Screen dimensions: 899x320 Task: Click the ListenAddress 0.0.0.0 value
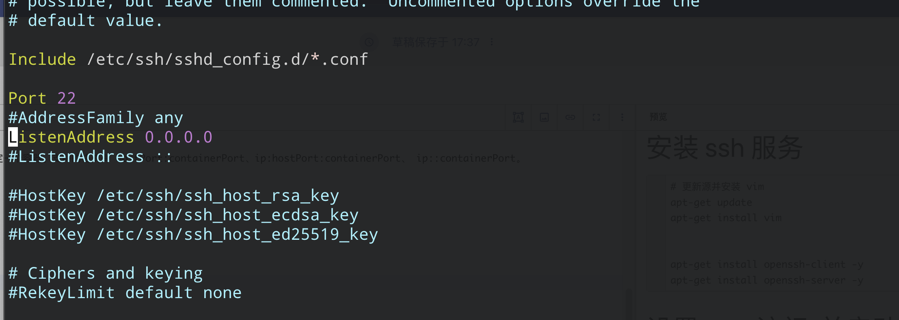coord(179,137)
